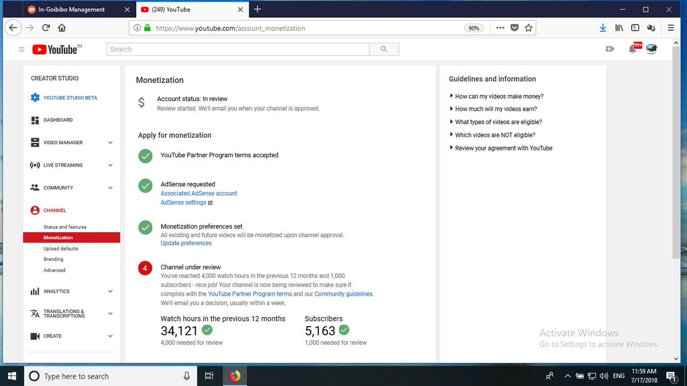Open the YouTube Partner Program terms link
This screenshot has height=386, width=687.
[x=250, y=294]
